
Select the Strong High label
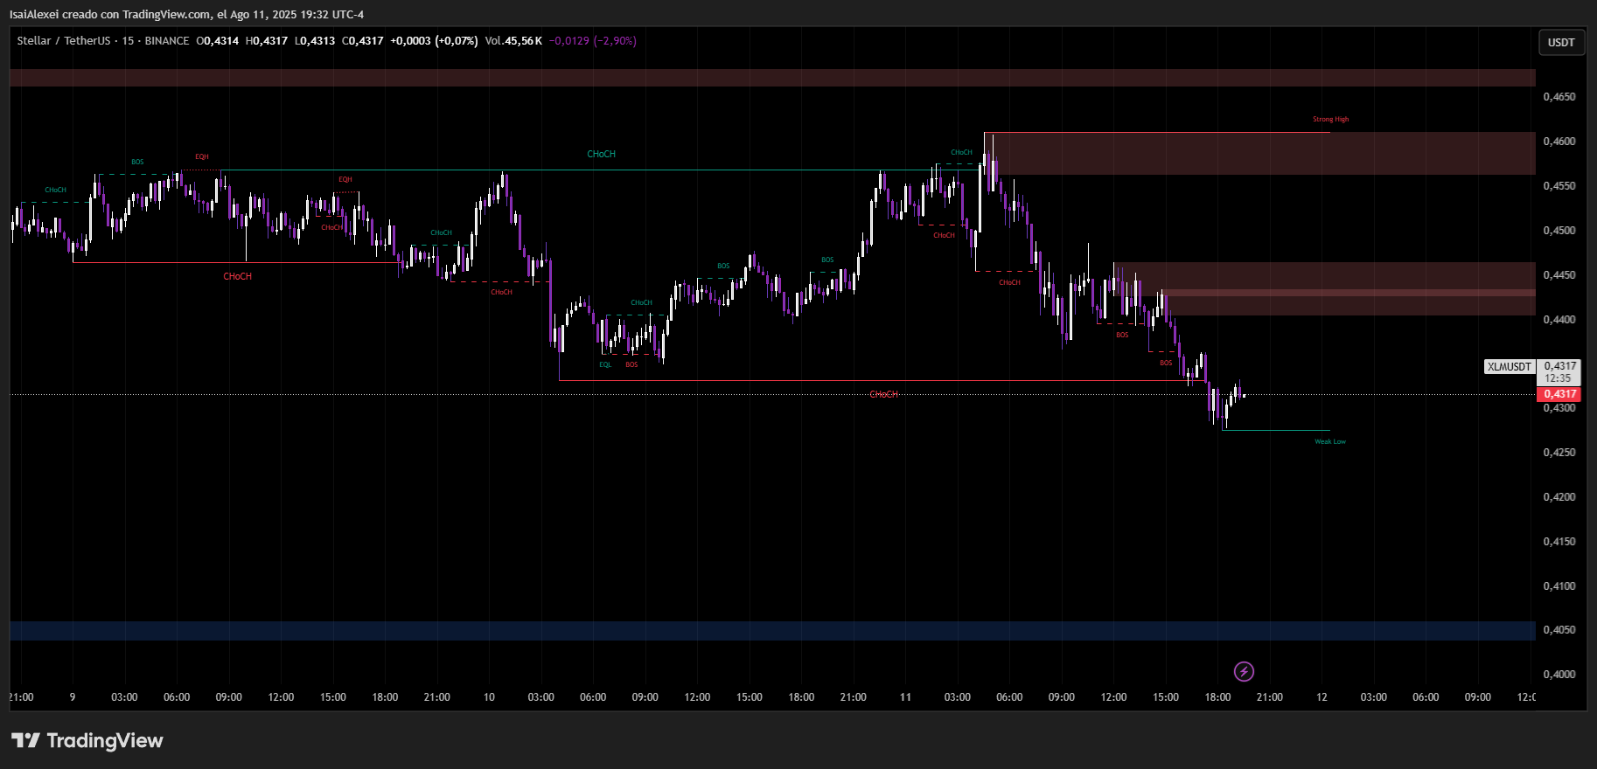(x=1330, y=120)
